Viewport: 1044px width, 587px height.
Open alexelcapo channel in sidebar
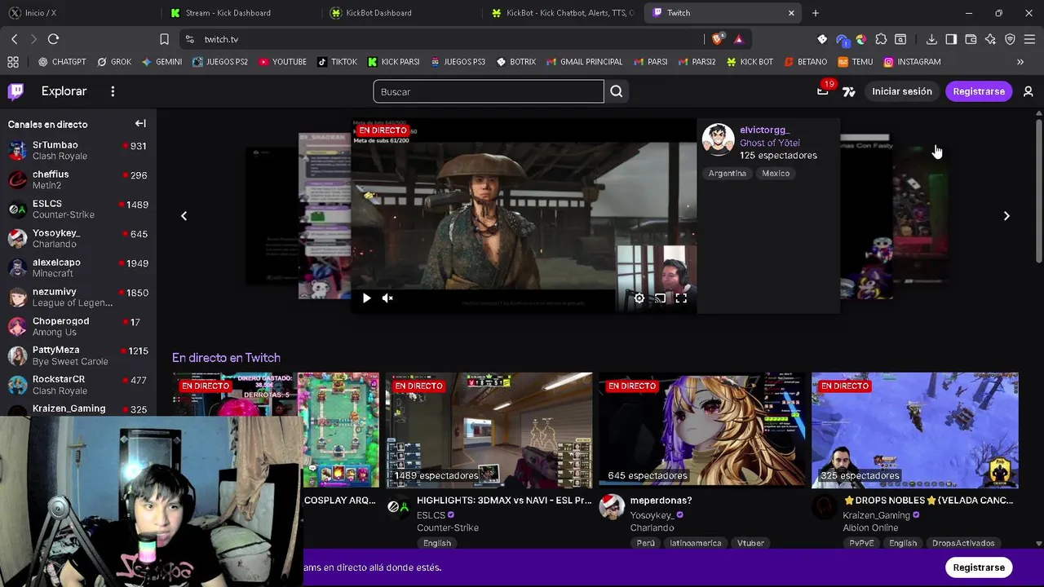78,268
